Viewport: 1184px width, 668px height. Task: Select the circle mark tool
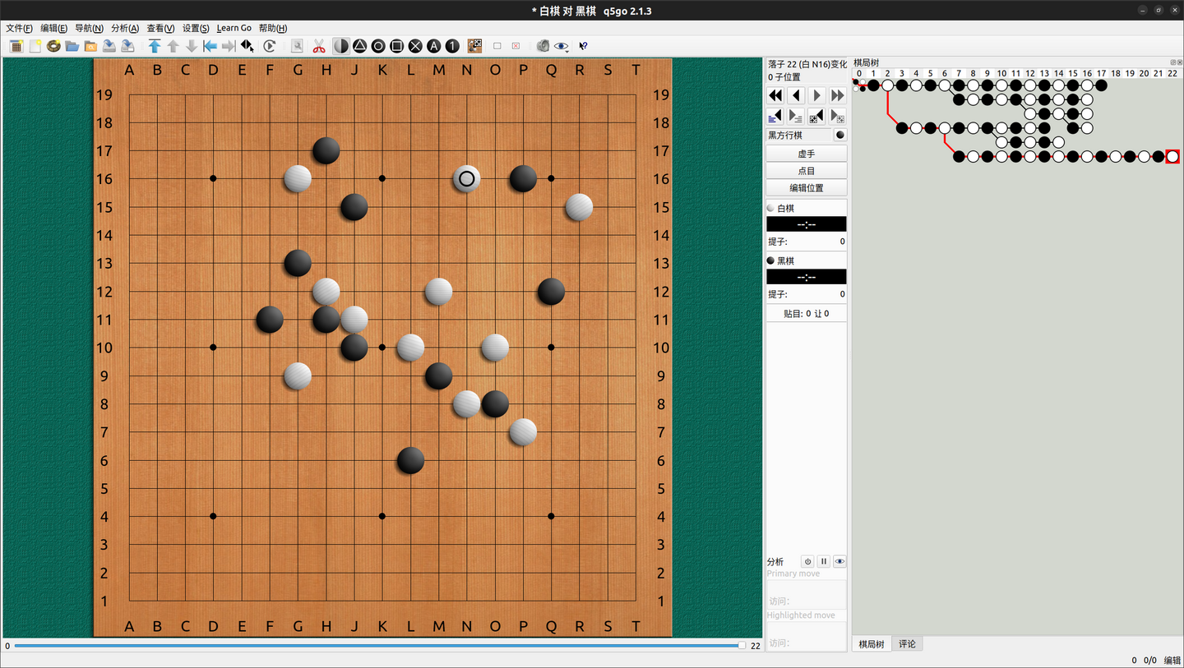(x=378, y=46)
